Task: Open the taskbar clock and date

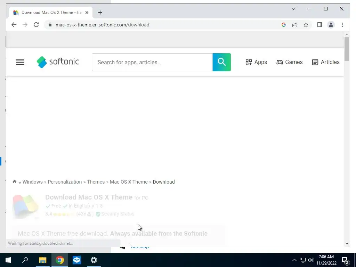Action: pos(326,260)
